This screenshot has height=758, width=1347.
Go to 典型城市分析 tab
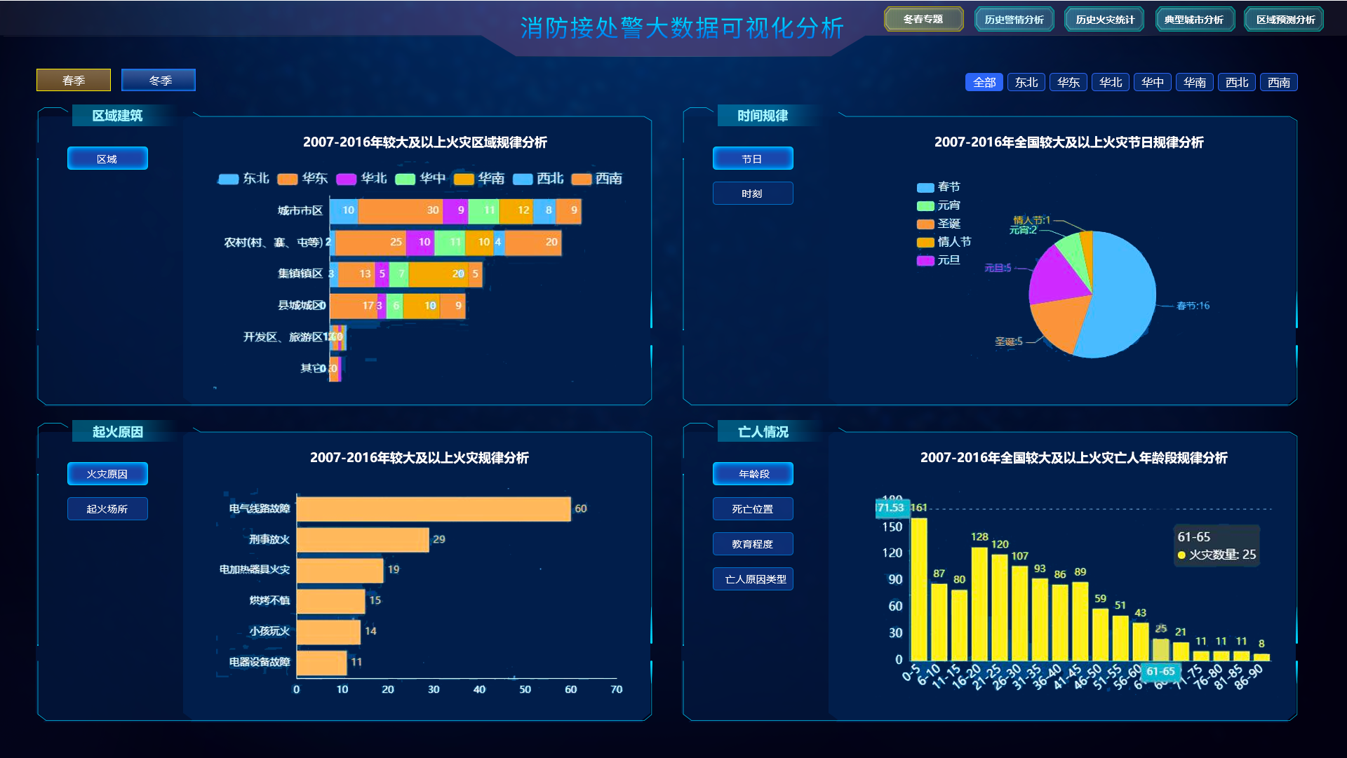click(1194, 19)
